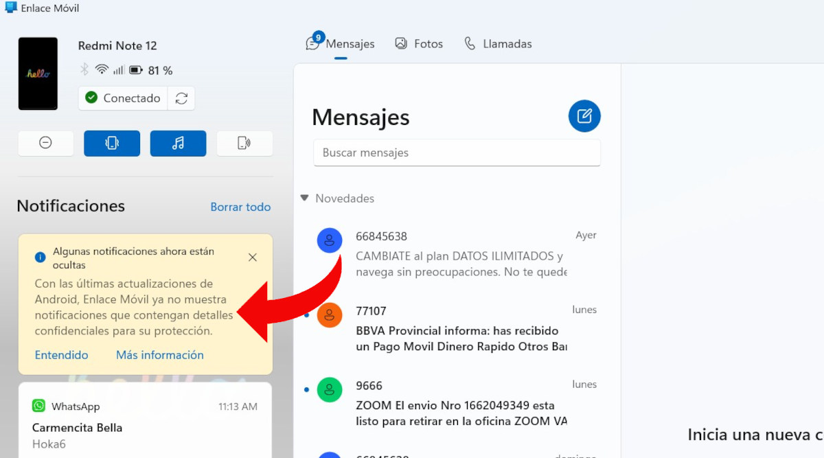Open the Fotos tab
This screenshot has width=824, height=458.
(419, 44)
